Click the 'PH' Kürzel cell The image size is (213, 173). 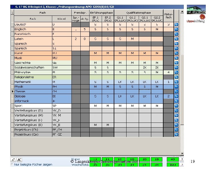62,87
